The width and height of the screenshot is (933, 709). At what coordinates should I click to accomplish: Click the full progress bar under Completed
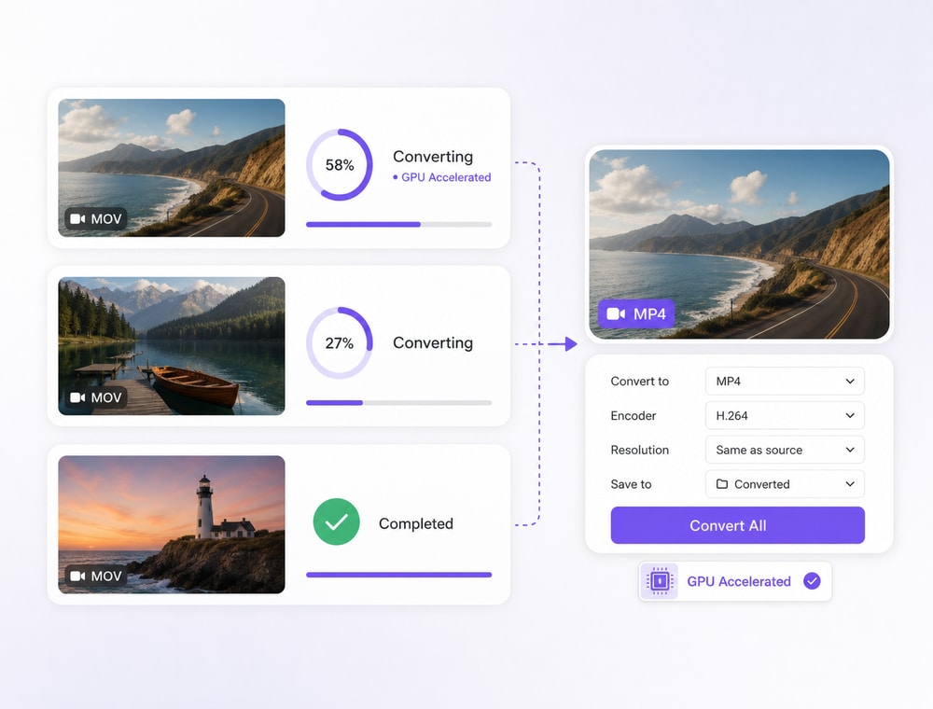click(x=398, y=575)
